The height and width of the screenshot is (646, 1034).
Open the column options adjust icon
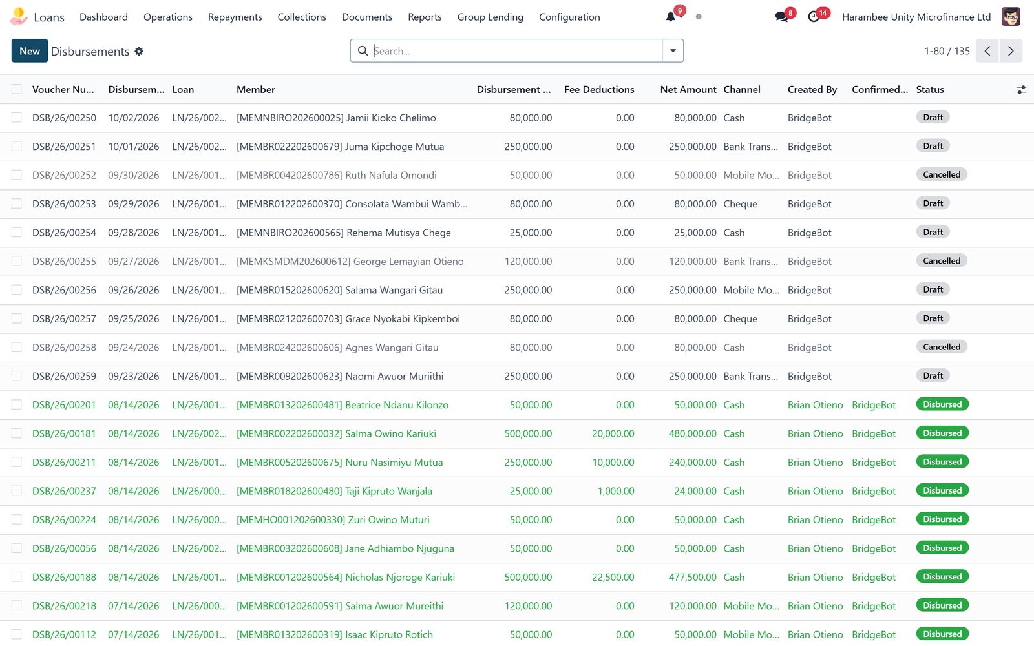pyautogui.click(x=1021, y=90)
